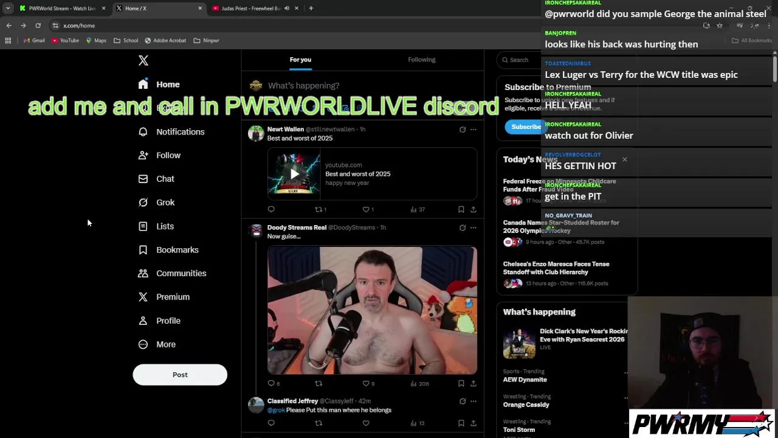Open Premium X icon in sidebar
The height and width of the screenshot is (438, 778).
pos(143,297)
